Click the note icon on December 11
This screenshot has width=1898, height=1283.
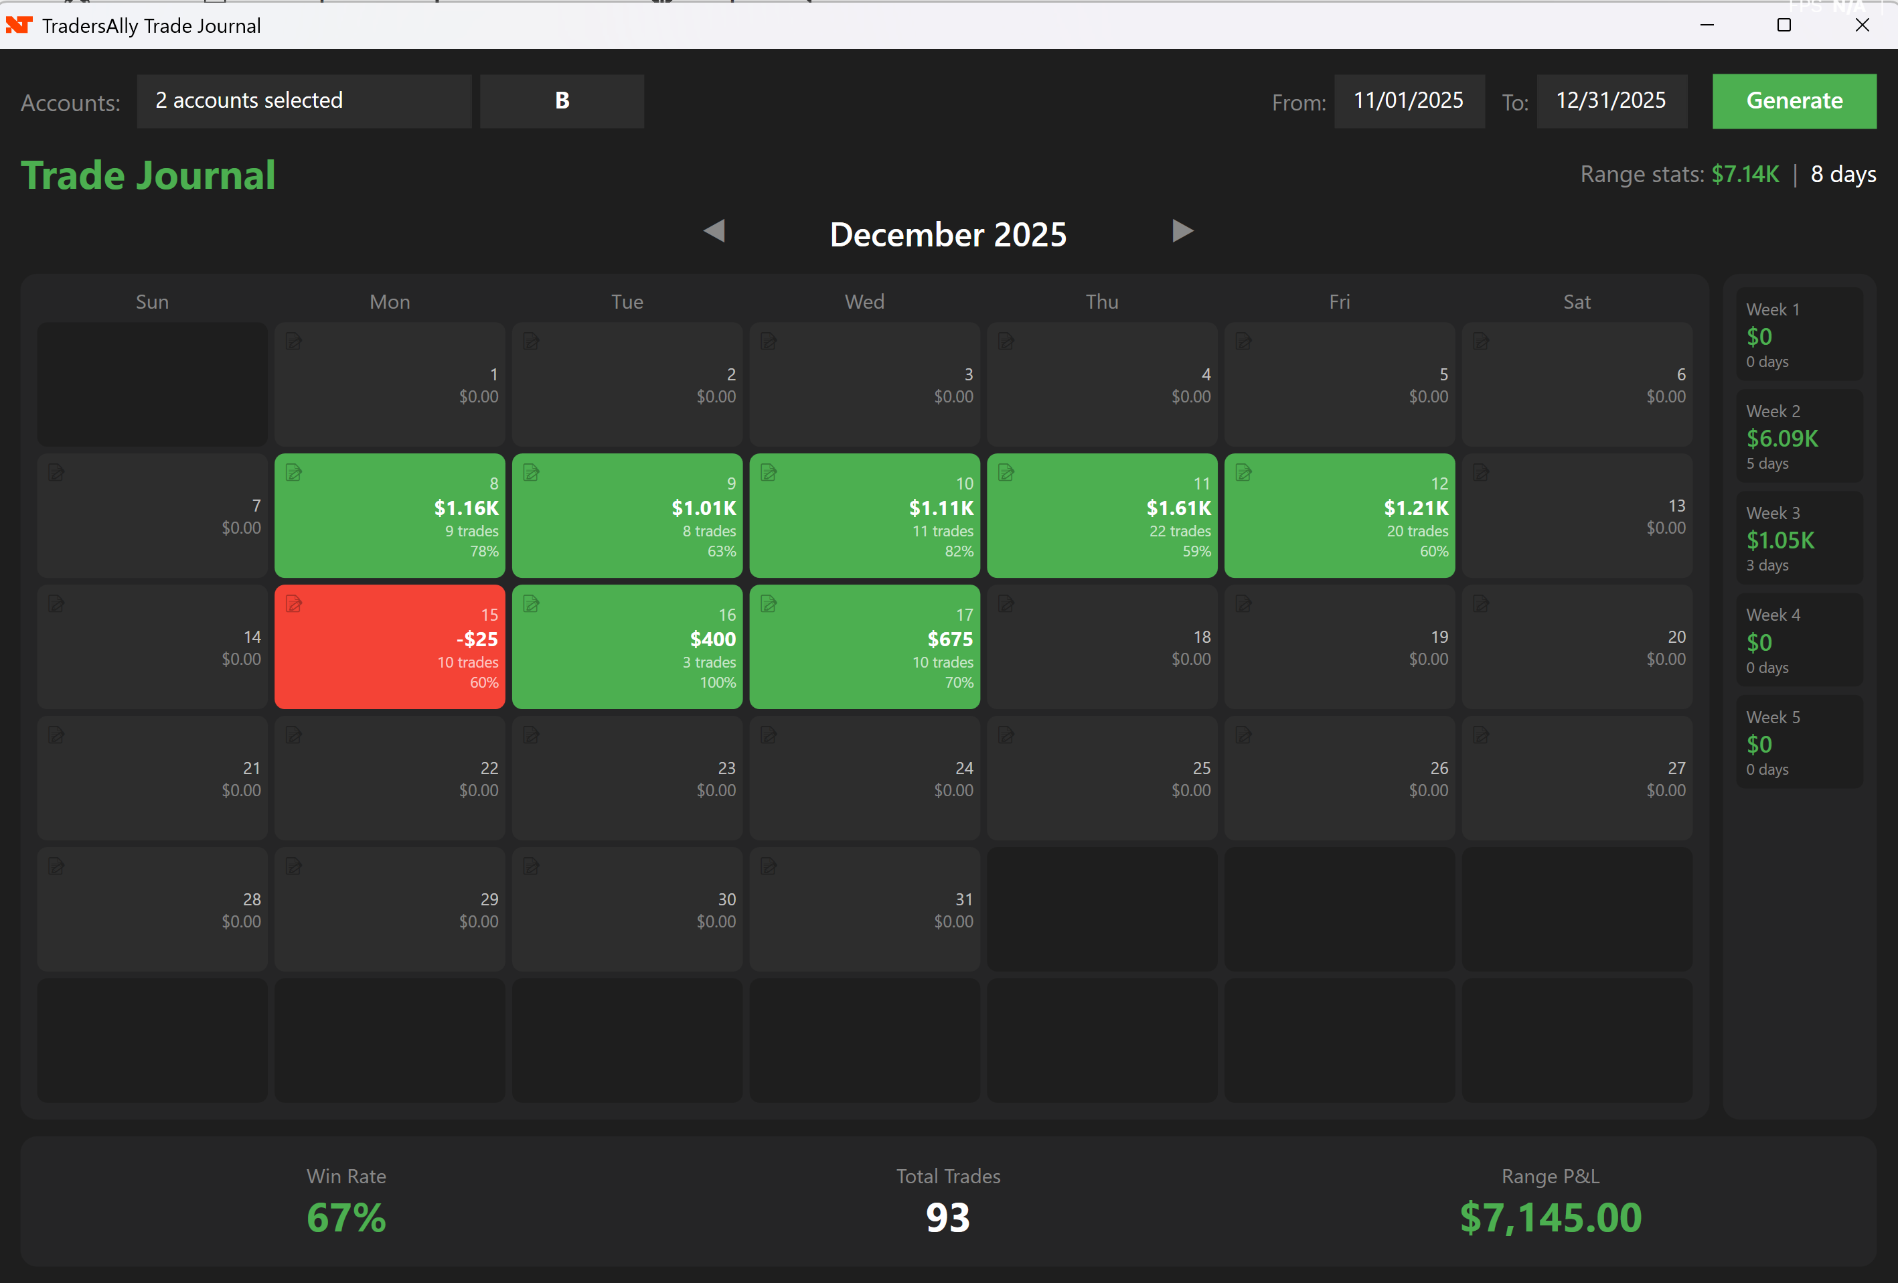1006,472
